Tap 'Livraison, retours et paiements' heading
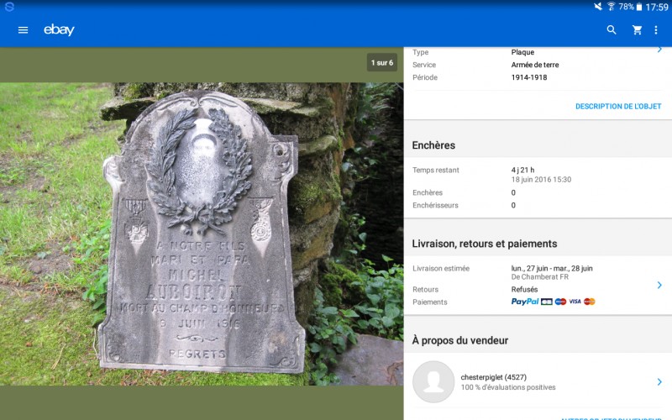 485,244
